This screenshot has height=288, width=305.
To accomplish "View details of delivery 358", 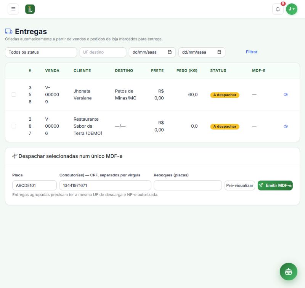I will pos(286,94).
